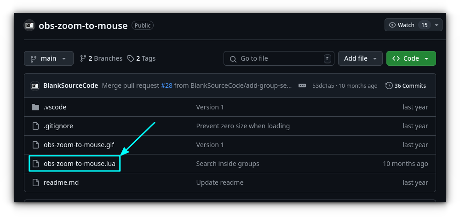
Task: Open the Watch options dropdown arrow
Action: point(437,25)
